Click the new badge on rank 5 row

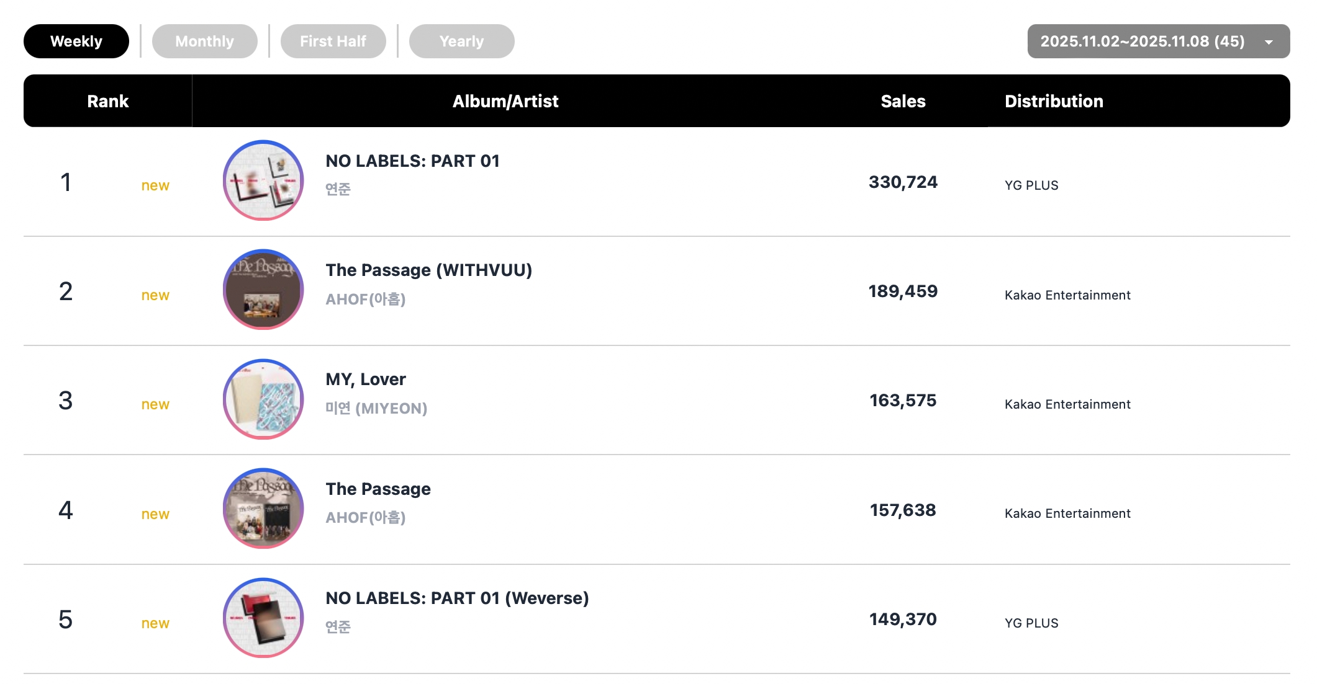coord(155,623)
